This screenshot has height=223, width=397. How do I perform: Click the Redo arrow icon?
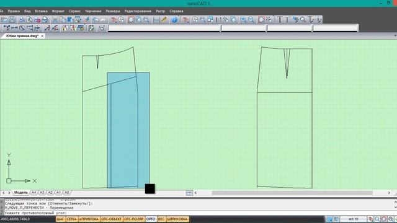tap(103, 20)
